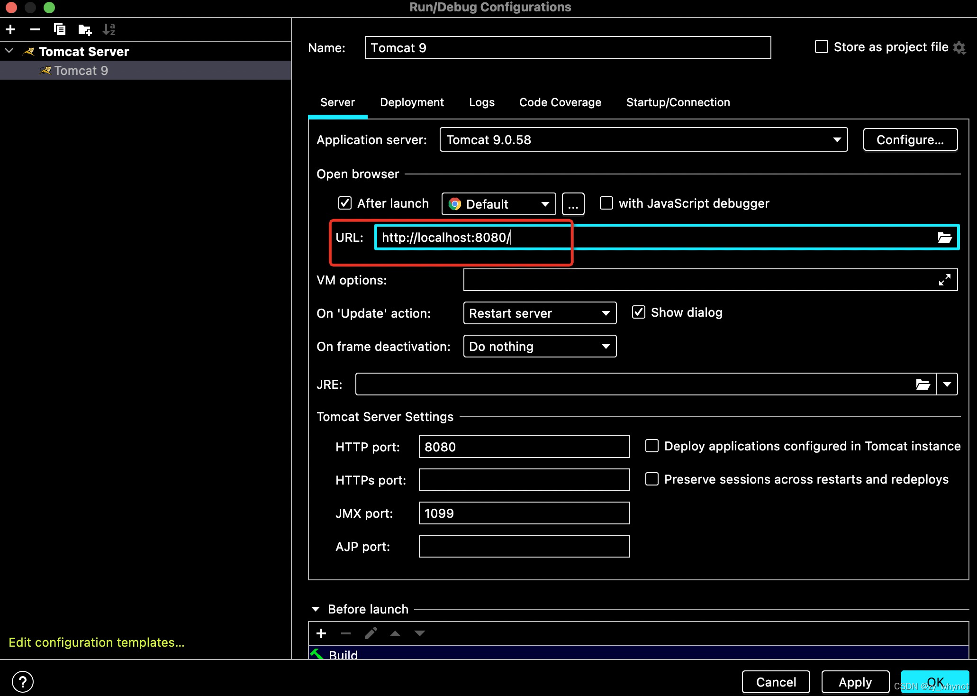Click the Configure... button
This screenshot has height=696, width=977.
click(x=910, y=140)
